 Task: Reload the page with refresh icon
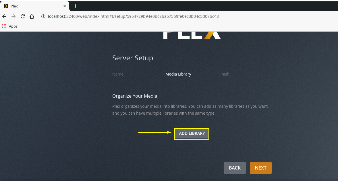[x=23, y=16]
